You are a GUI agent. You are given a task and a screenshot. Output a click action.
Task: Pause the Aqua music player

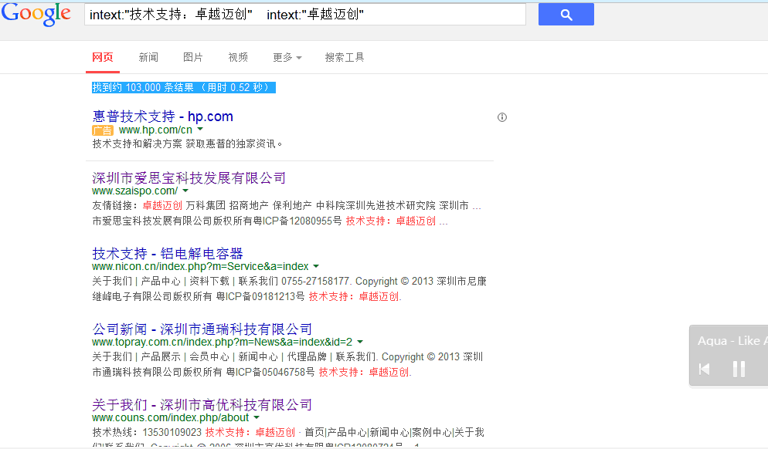tap(739, 369)
